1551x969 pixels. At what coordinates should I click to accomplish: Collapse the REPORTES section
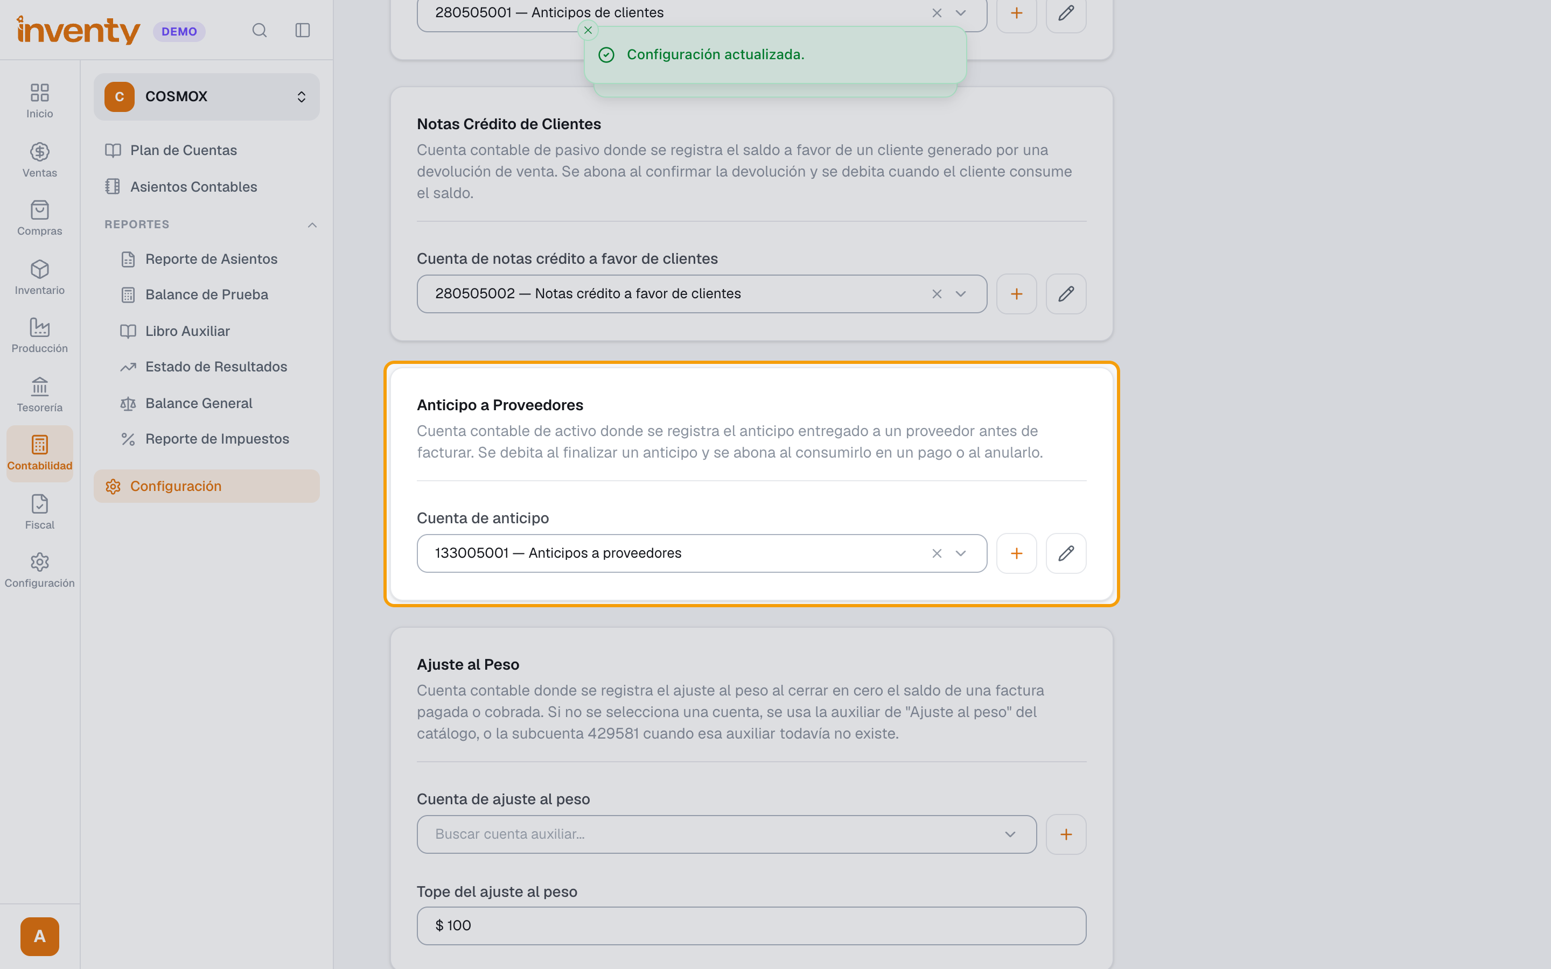click(x=312, y=225)
